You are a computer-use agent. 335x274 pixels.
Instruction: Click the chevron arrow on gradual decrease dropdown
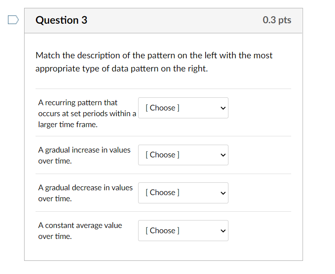tap(223, 193)
